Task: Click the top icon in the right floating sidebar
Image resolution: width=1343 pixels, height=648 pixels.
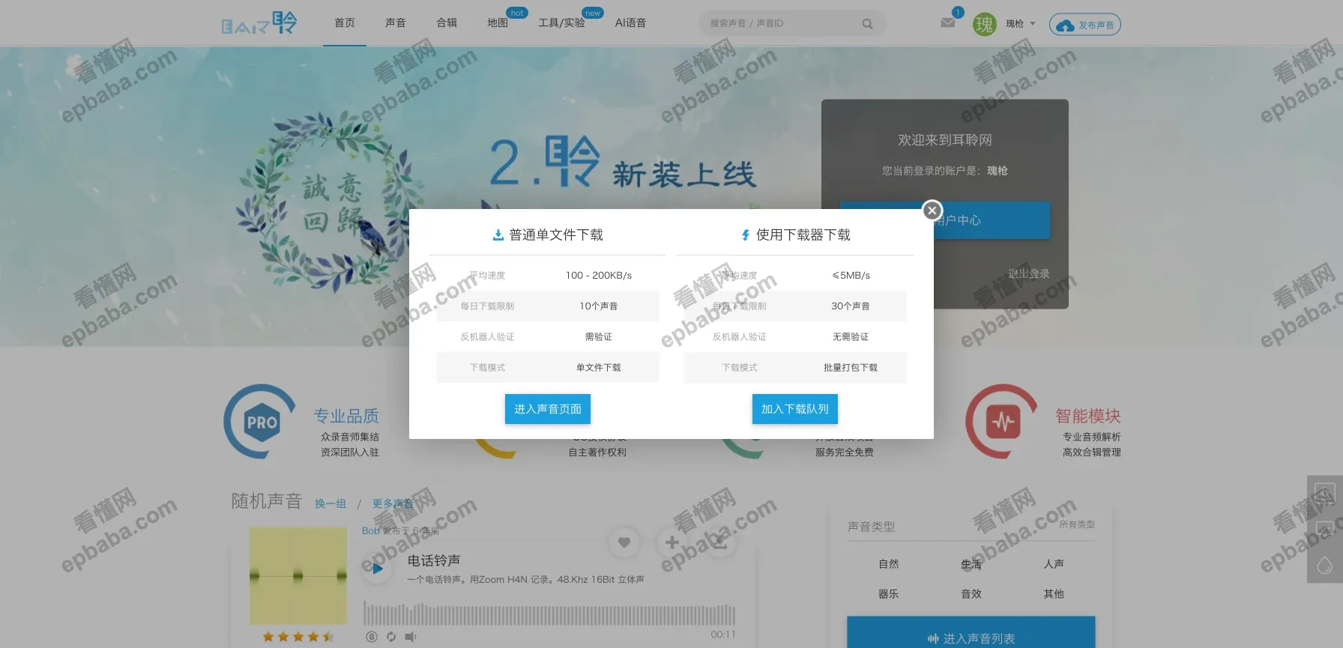Action: [x=1325, y=494]
